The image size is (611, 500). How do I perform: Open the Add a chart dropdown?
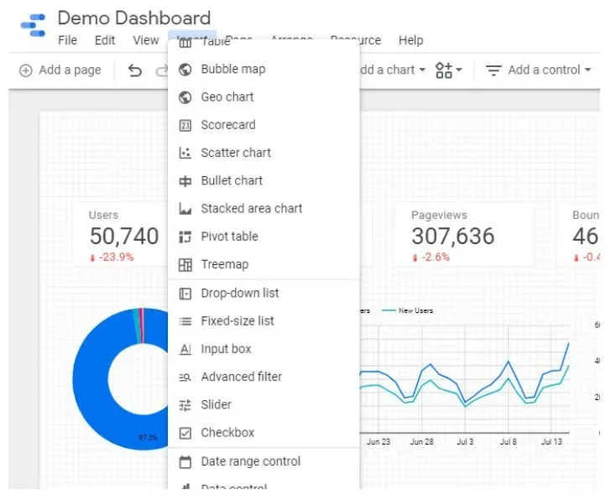(392, 70)
